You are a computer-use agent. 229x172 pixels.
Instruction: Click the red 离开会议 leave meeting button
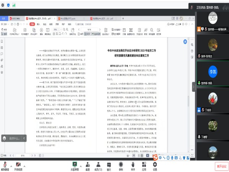[221, 166]
